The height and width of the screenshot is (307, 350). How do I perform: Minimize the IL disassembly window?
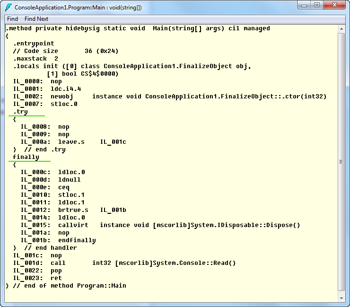[304, 5]
